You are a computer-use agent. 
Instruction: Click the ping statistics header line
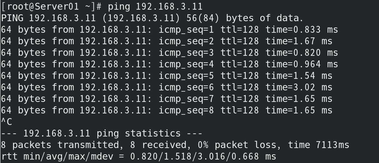[x=102, y=133]
